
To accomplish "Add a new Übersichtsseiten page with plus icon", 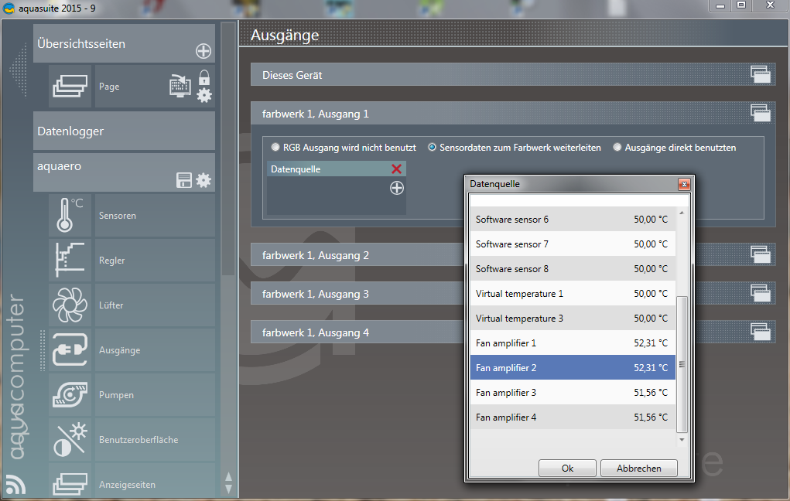I will pos(203,52).
